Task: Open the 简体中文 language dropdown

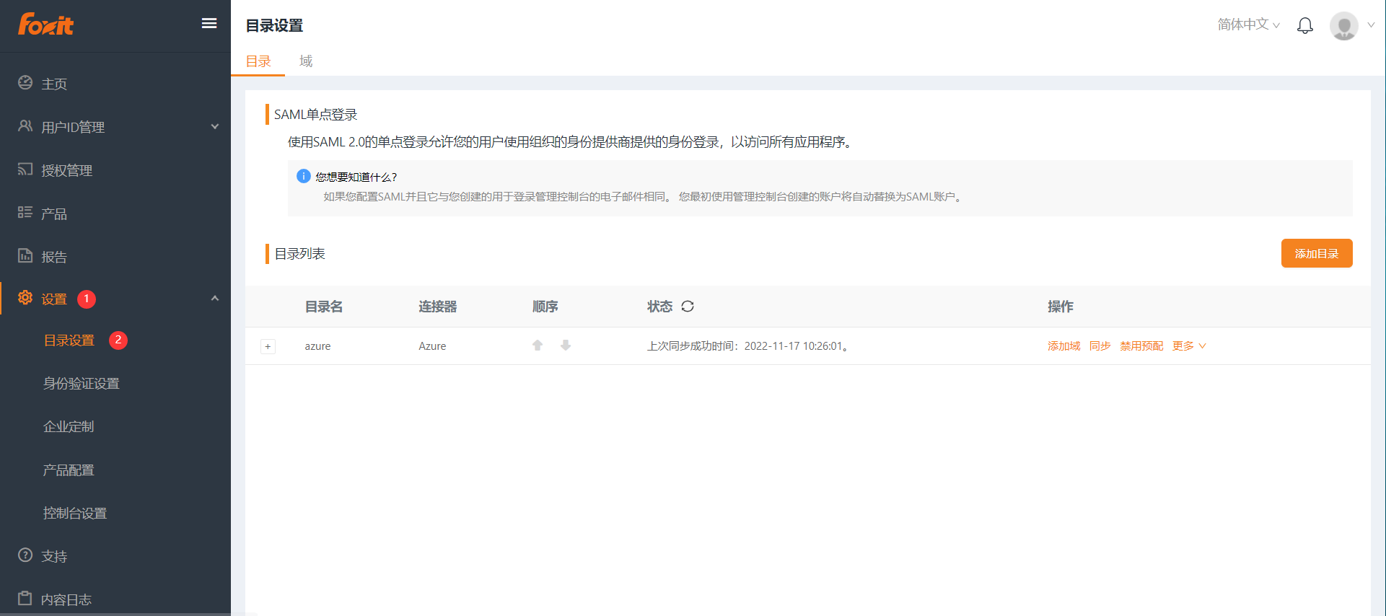Action: click(1248, 25)
